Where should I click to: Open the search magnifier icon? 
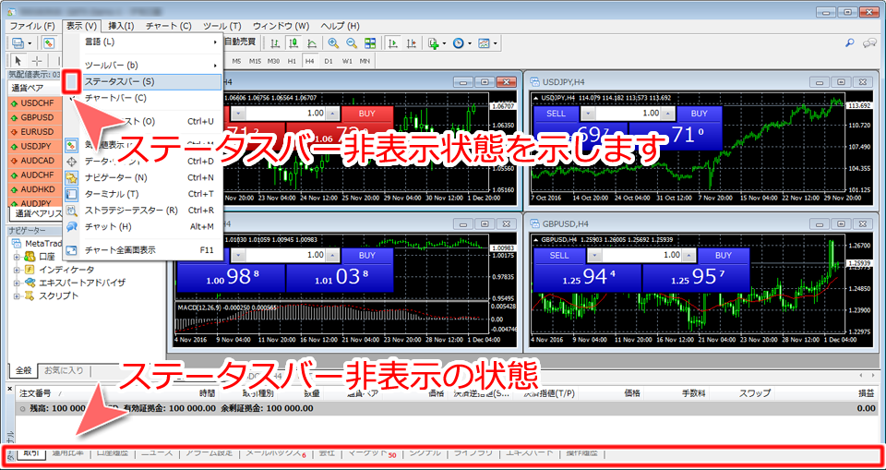(x=849, y=43)
